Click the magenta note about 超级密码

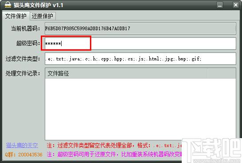[114, 154]
